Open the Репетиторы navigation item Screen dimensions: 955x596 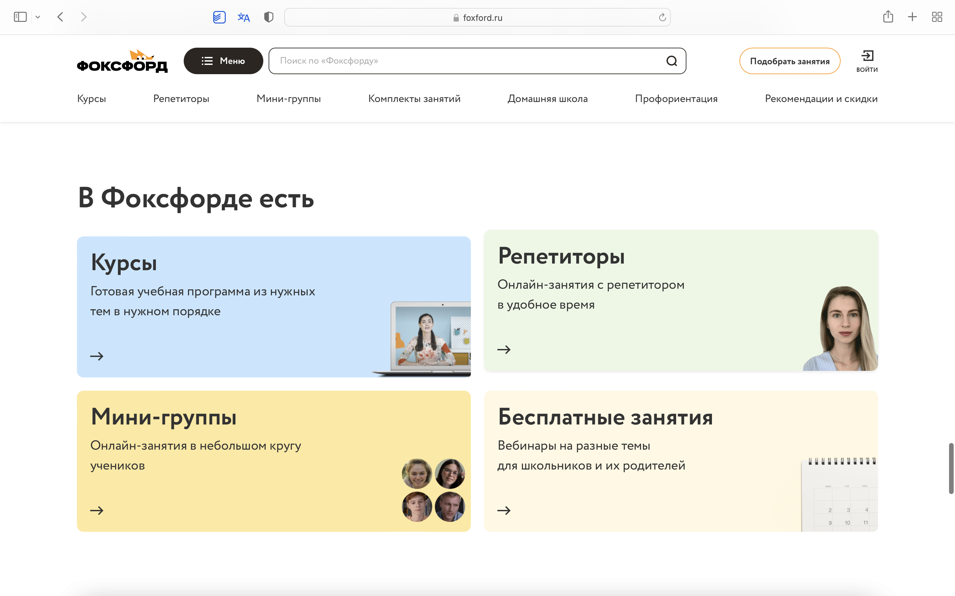[x=181, y=99]
